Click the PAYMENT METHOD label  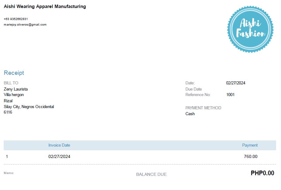click(203, 108)
